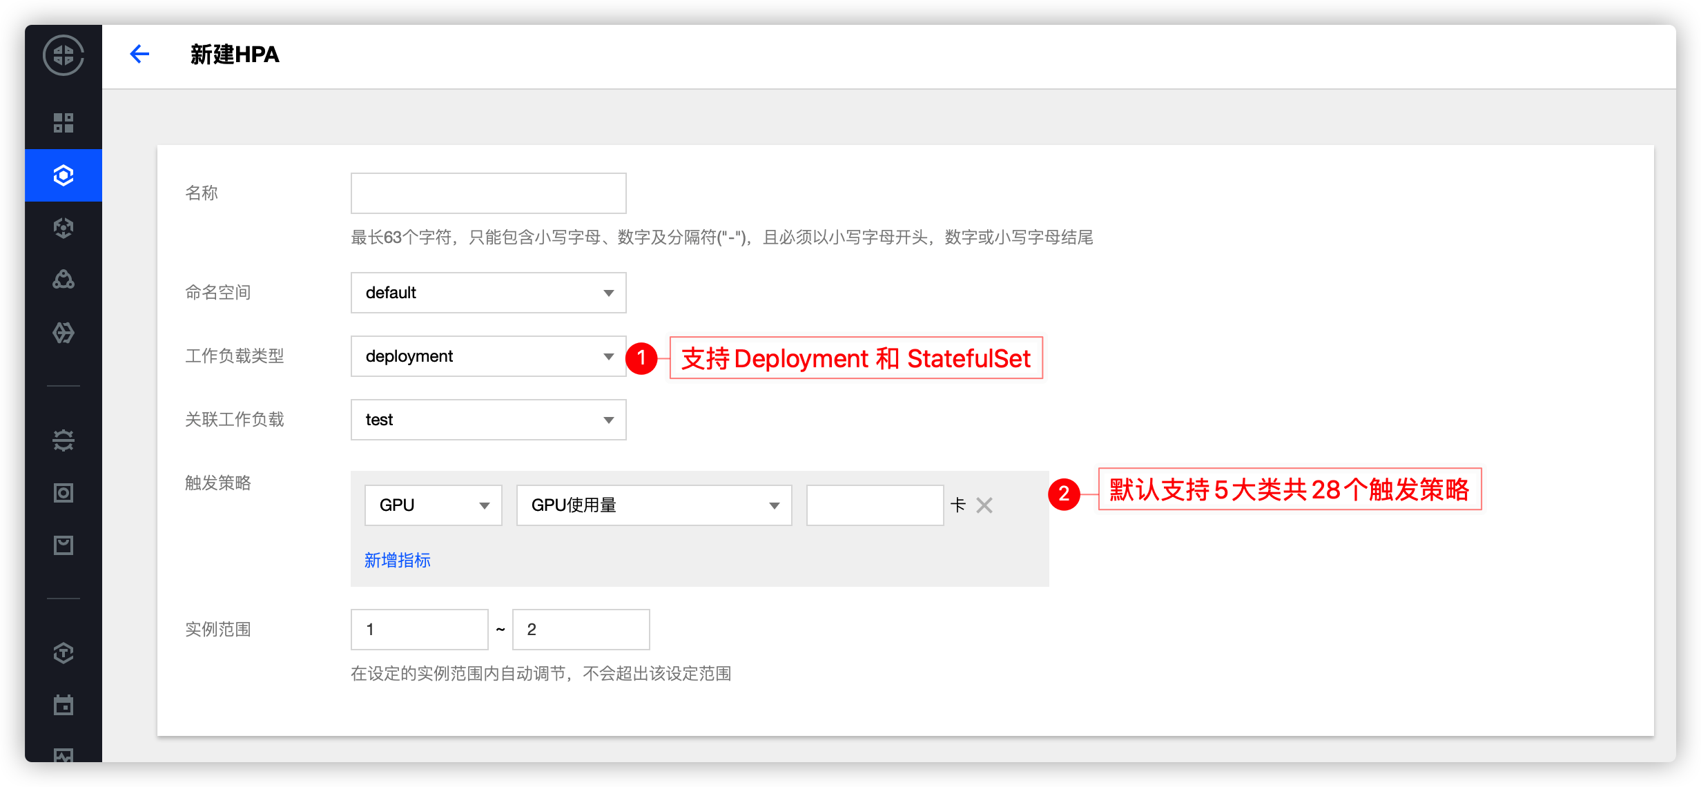This screenshot has width=1701, height=787.
Task: Open the GPU metric category dropdown
Action: (x=434, y=505)
